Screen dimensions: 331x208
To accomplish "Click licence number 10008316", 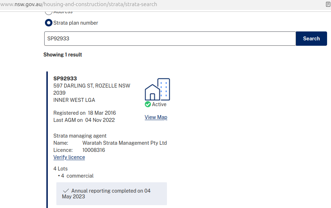I will pos(93,150).
